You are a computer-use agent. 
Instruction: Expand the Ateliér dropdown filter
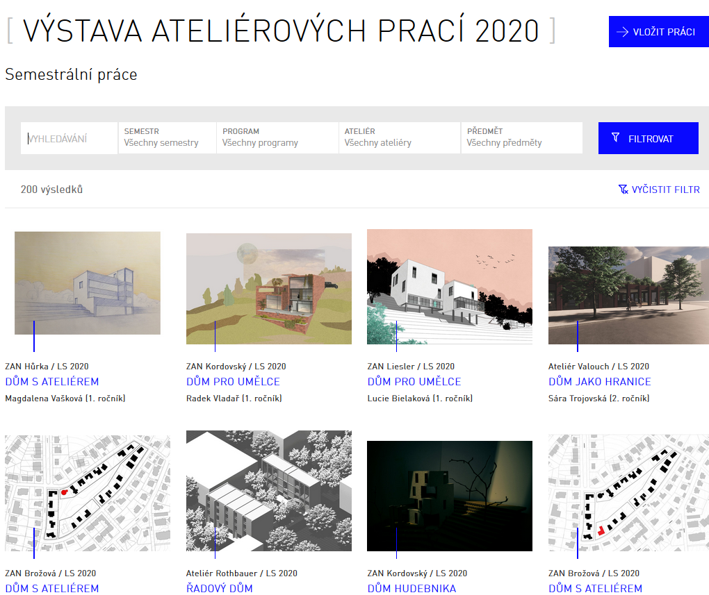point(400,137)
